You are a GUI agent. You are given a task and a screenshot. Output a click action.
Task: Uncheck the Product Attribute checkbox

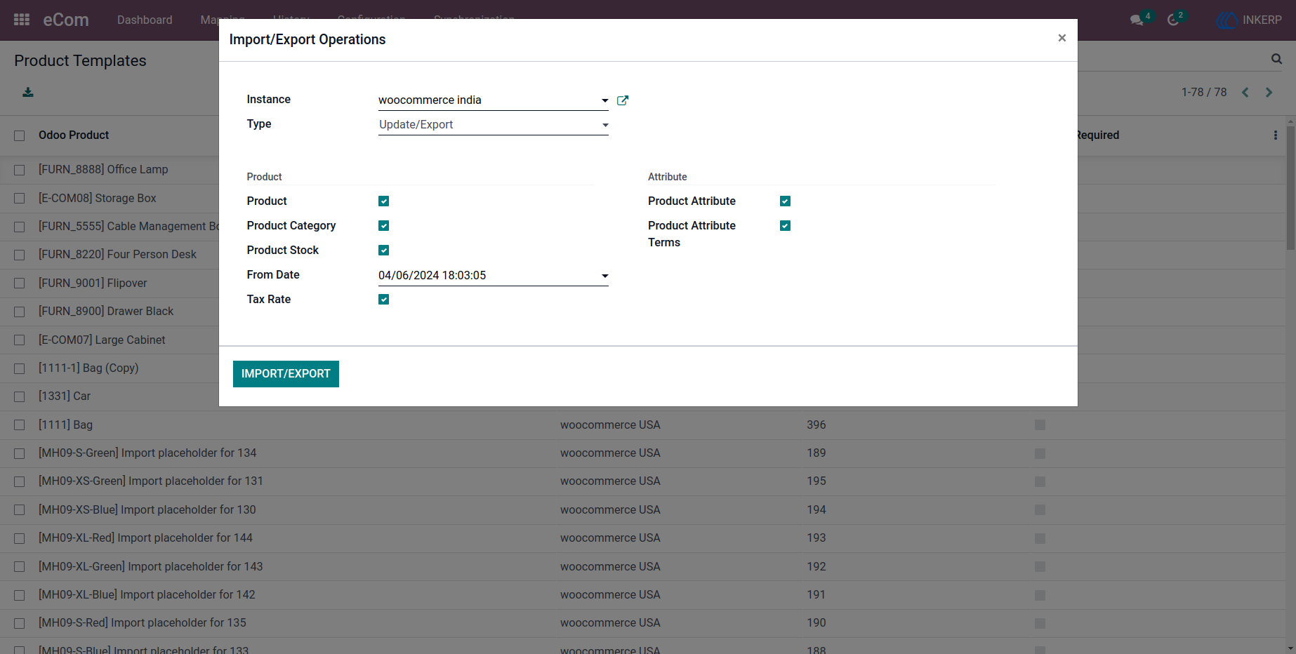point(785,201)
